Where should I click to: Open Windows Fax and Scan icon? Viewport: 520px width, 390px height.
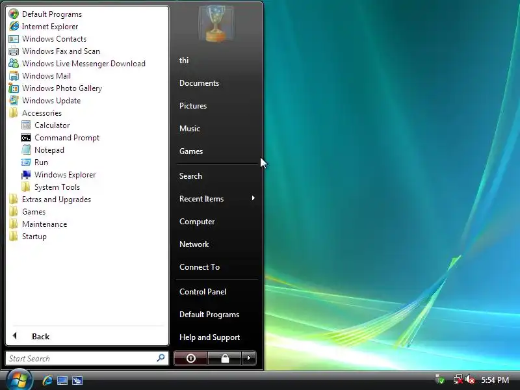(14, 51)
